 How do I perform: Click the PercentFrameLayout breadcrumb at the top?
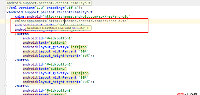click(48, 3)
